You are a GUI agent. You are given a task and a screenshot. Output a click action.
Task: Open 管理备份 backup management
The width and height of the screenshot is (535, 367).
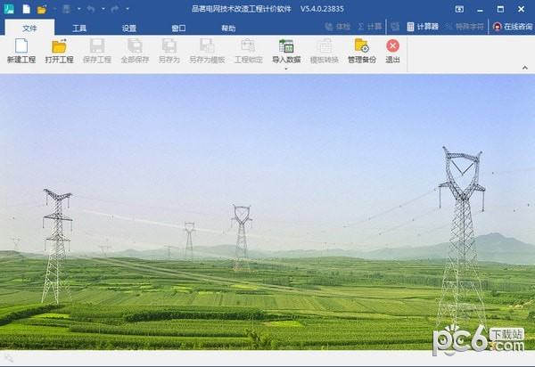click(362, 51)
